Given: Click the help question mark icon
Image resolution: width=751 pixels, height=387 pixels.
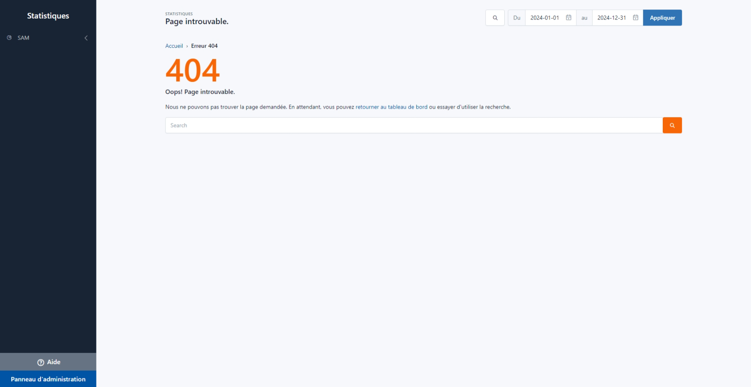Looking at the screenshot, I should (41, 362).
